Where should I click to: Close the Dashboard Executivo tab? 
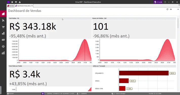click(32, 6)
